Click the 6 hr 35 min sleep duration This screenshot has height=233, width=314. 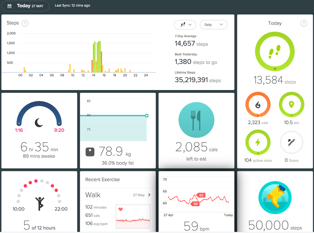39,147
